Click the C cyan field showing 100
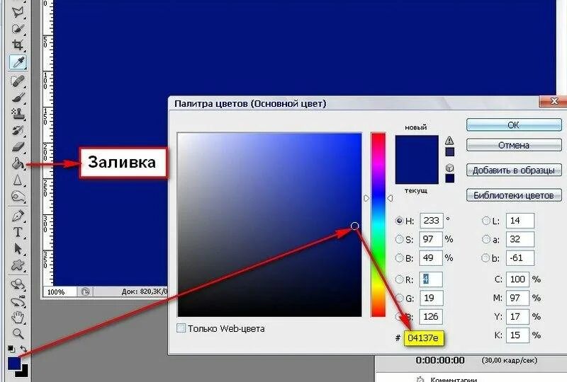This screenshot has height=382, width=567. [517, 279]
